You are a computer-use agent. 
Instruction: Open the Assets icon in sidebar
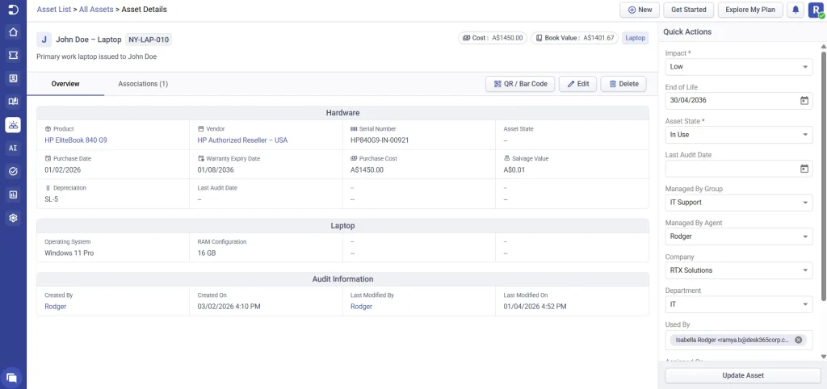(x=13, y=124)
